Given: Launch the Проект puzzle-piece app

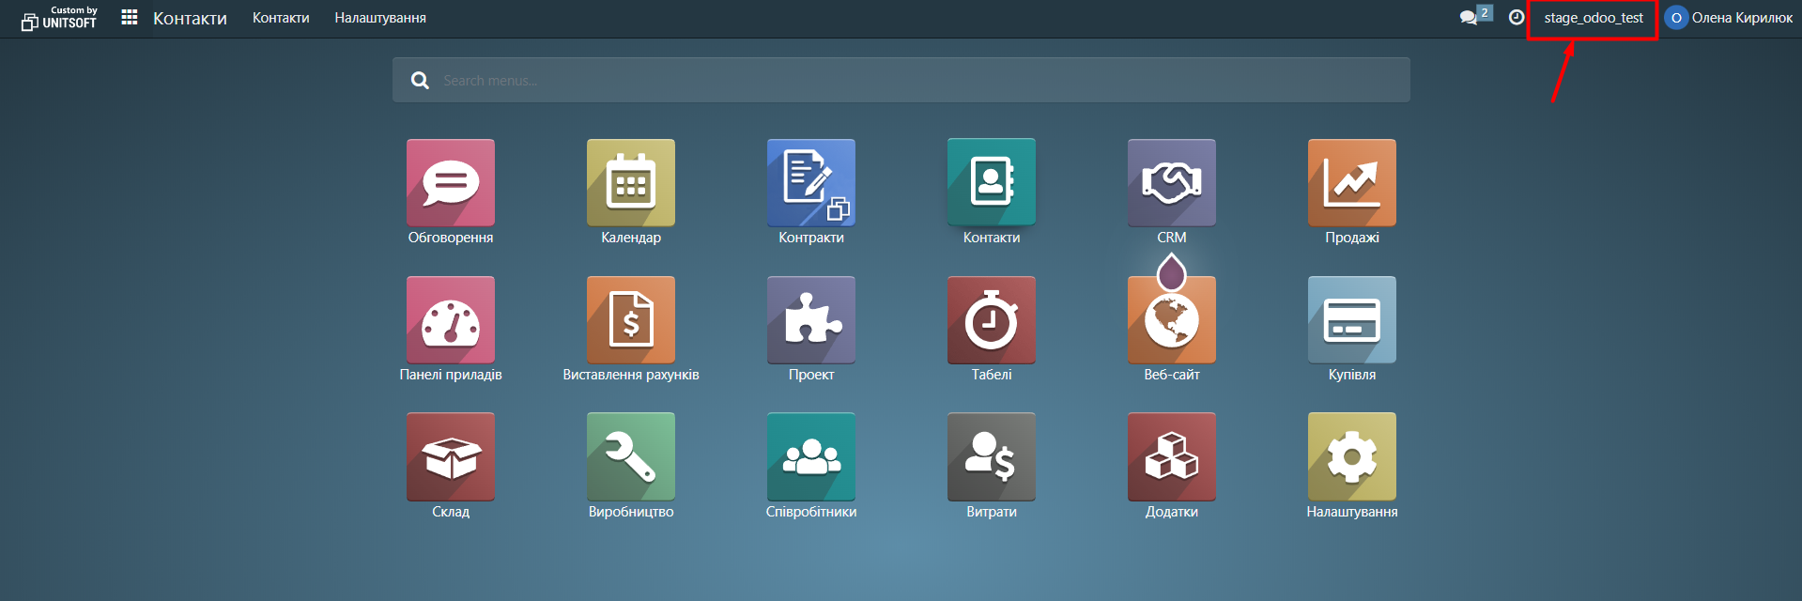Looking at the screenshot, I should 810,320.
